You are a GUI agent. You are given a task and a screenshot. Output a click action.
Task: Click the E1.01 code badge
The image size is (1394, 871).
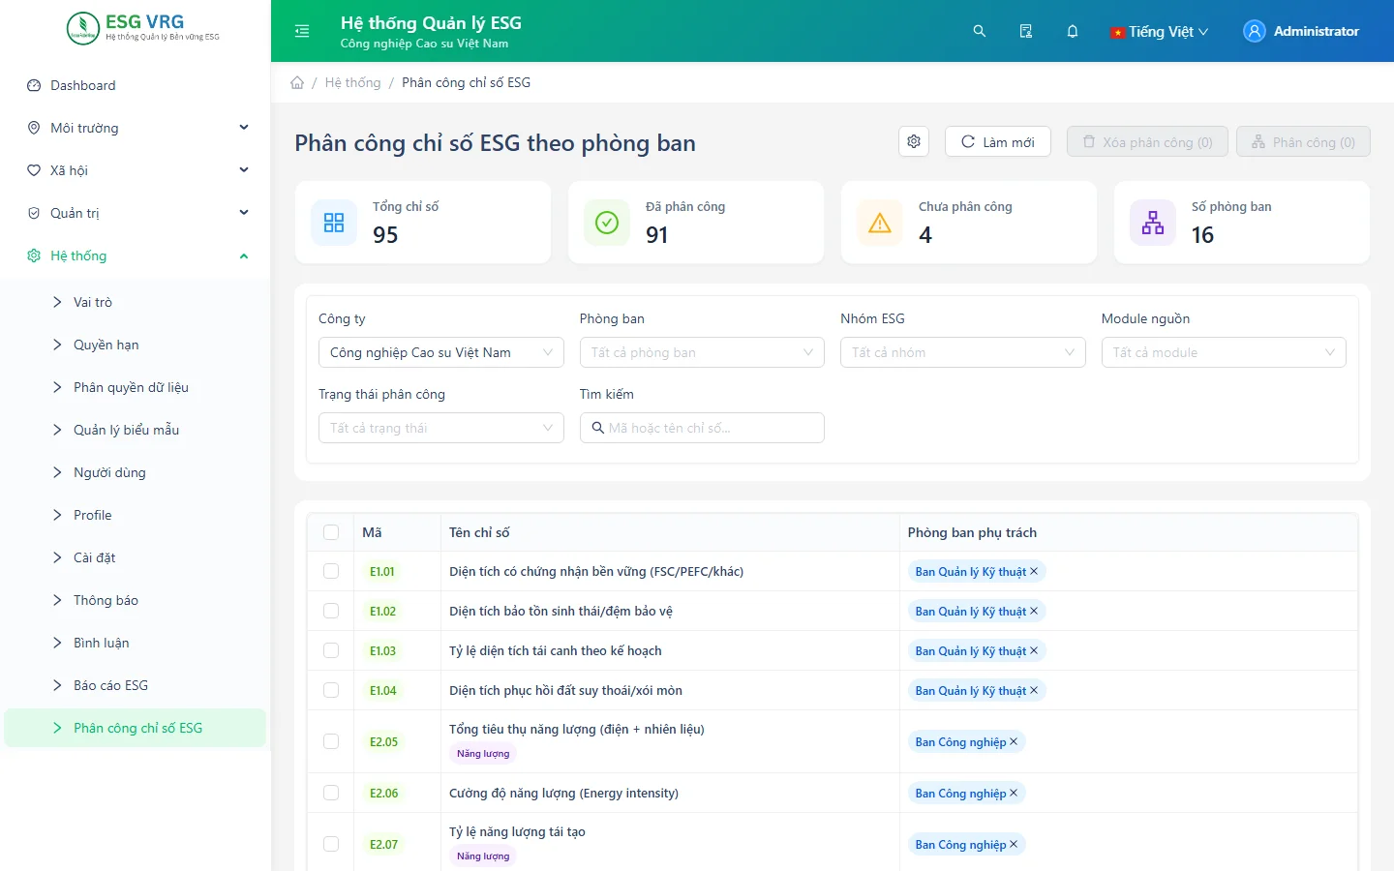[x=382, y=571]
